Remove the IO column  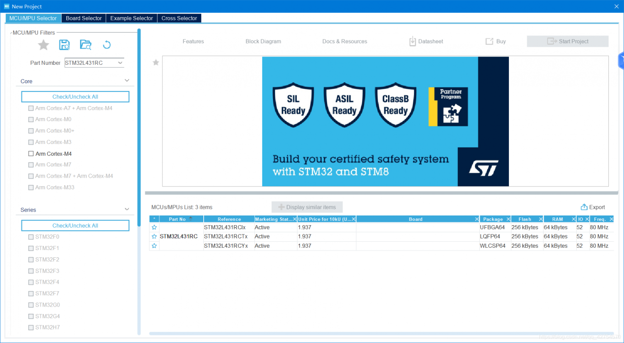pyautogui.click(x=587, y=219)
